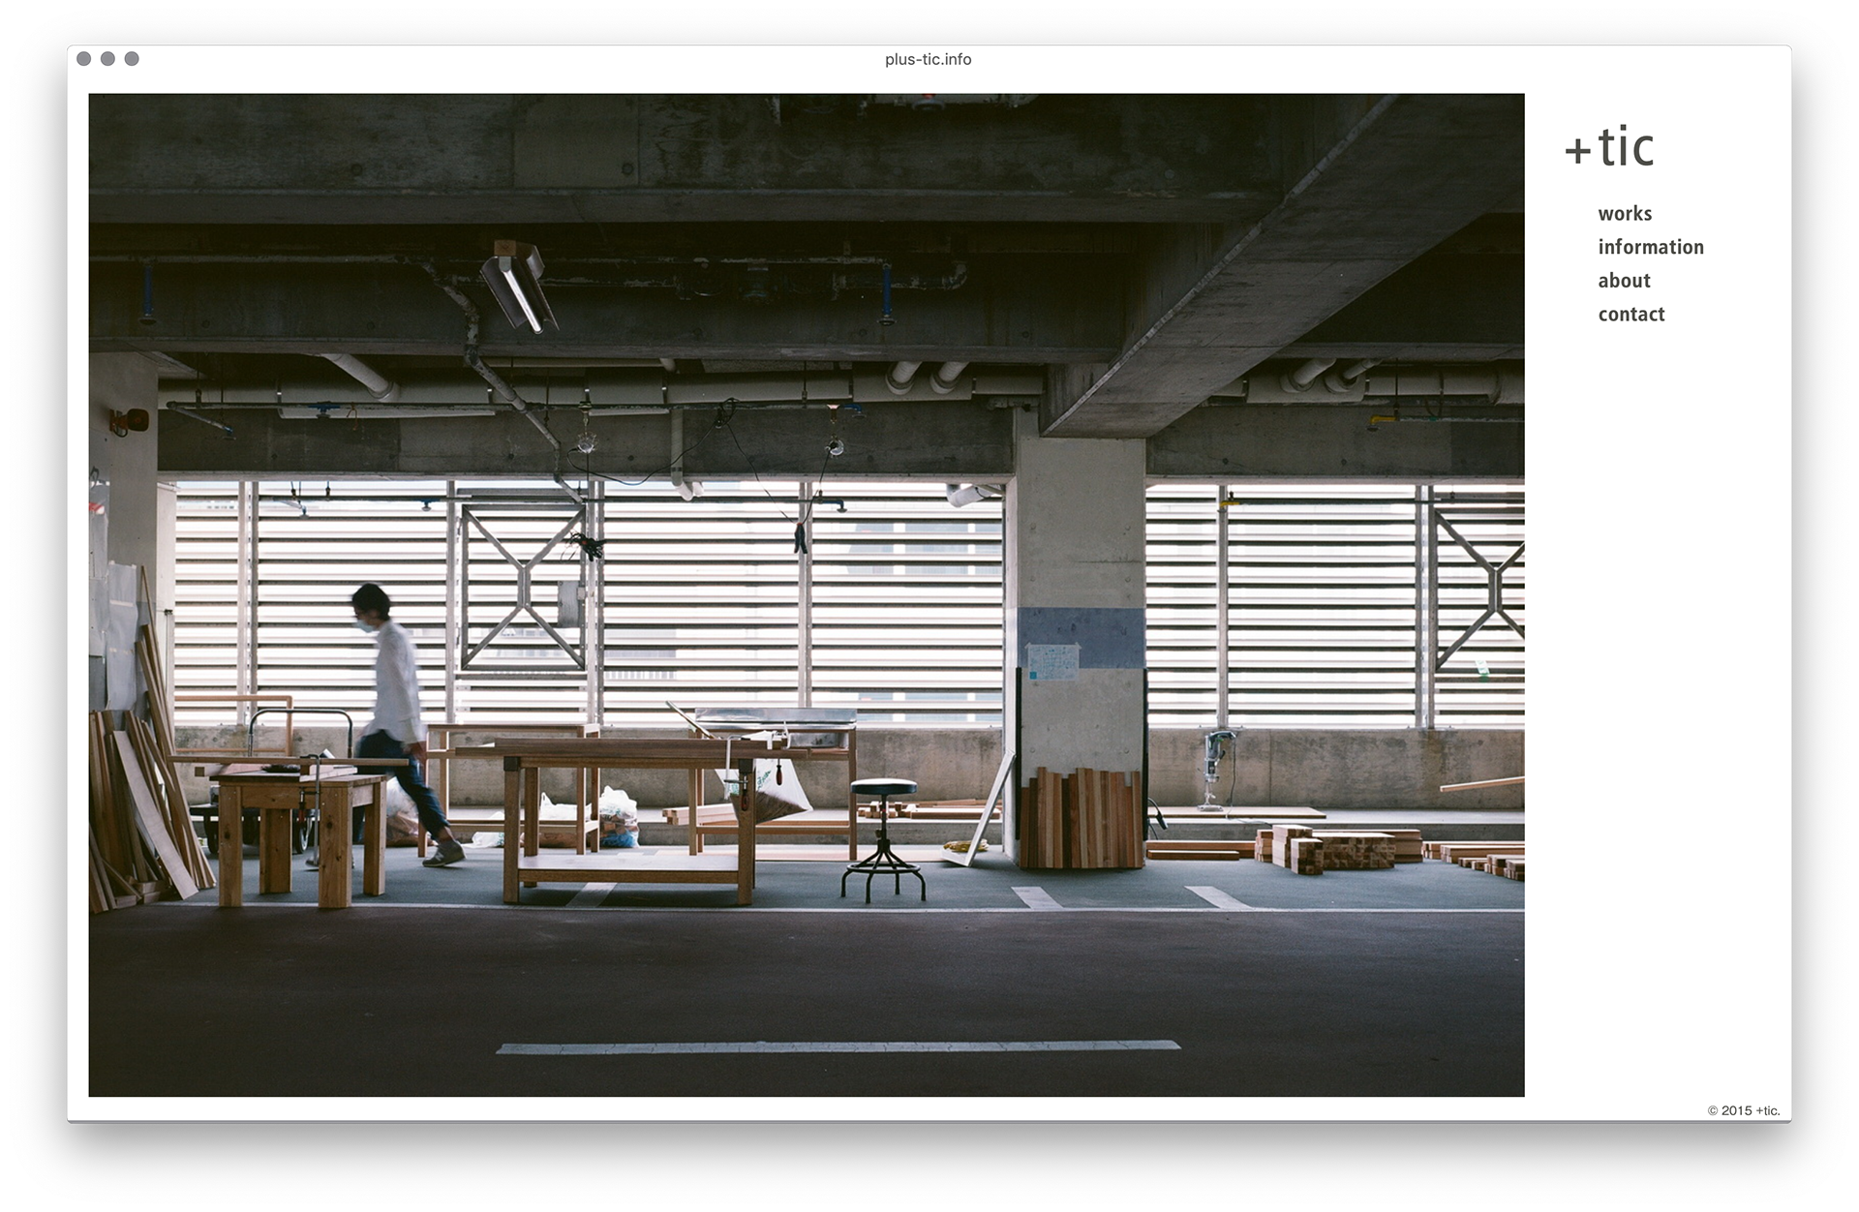Image resolution: width=1859 pixels, height=1212 pixels.
Task: Click the +tic logo
Action: [1609, 148]
